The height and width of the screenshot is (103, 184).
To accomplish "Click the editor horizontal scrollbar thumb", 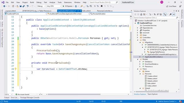I will point(74,94).
